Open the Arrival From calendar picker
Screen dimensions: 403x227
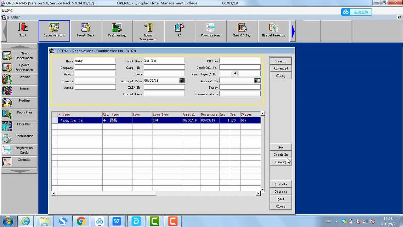coord(182,81)
